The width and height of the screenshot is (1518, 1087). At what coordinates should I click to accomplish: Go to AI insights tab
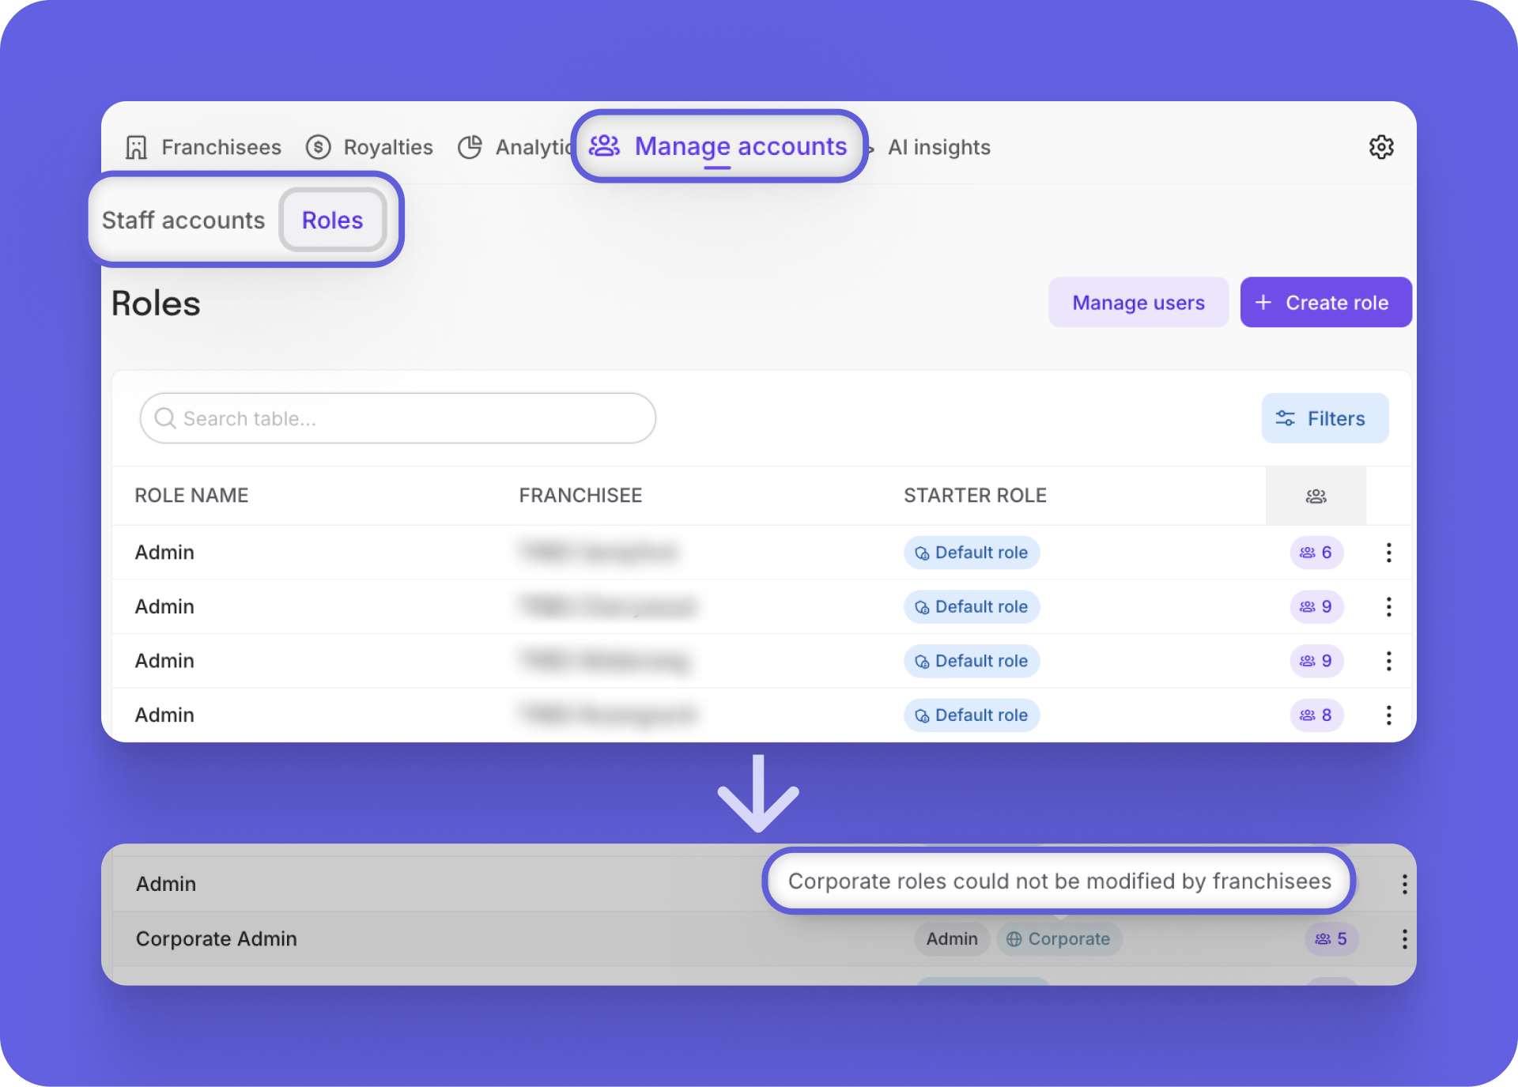[x=938, y=148]
